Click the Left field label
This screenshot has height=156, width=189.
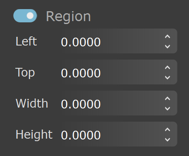[x=26, y=41]
